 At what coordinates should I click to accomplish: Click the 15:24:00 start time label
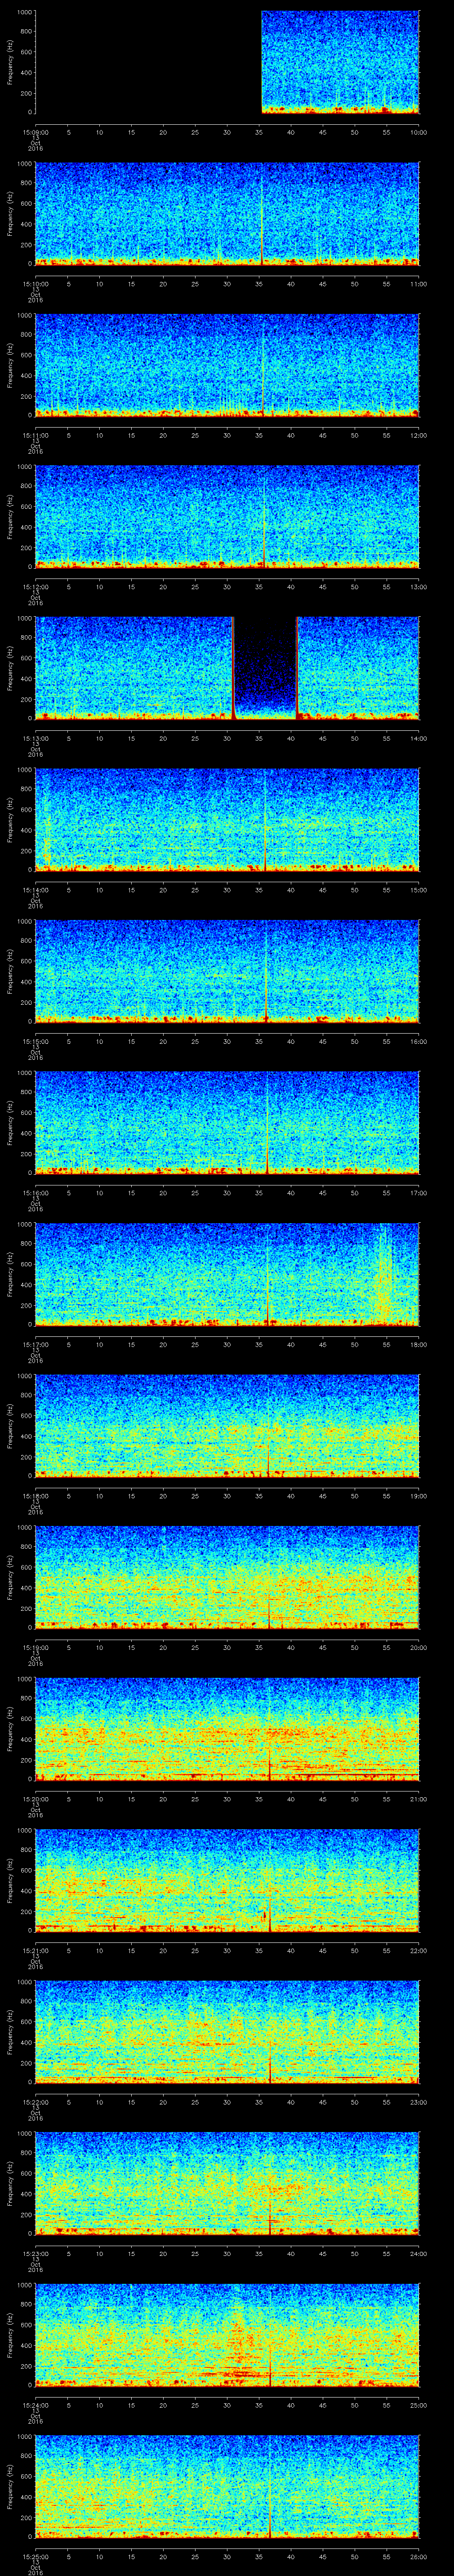pos(35,2405)
